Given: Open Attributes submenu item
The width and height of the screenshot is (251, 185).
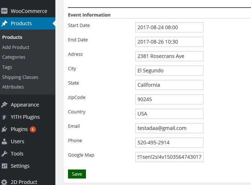Looking at the screenshot, I should click(x=13, y=87).
